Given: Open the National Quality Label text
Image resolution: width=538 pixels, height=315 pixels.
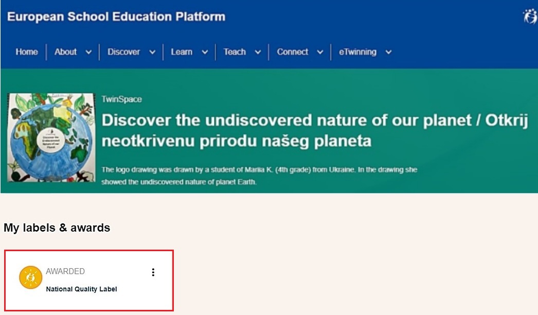Looking at the screenshot, I should (x=81, y=289).
